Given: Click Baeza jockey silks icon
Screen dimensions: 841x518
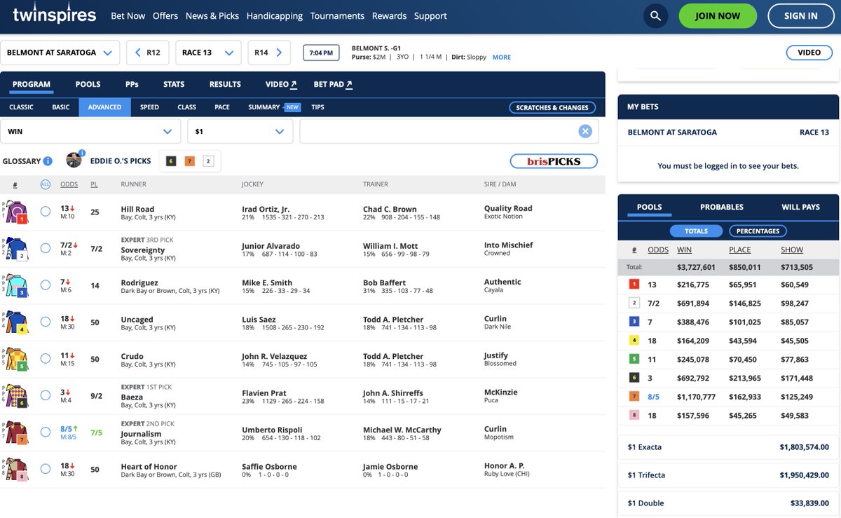Looking at the screenshot, I should [15, 396].
